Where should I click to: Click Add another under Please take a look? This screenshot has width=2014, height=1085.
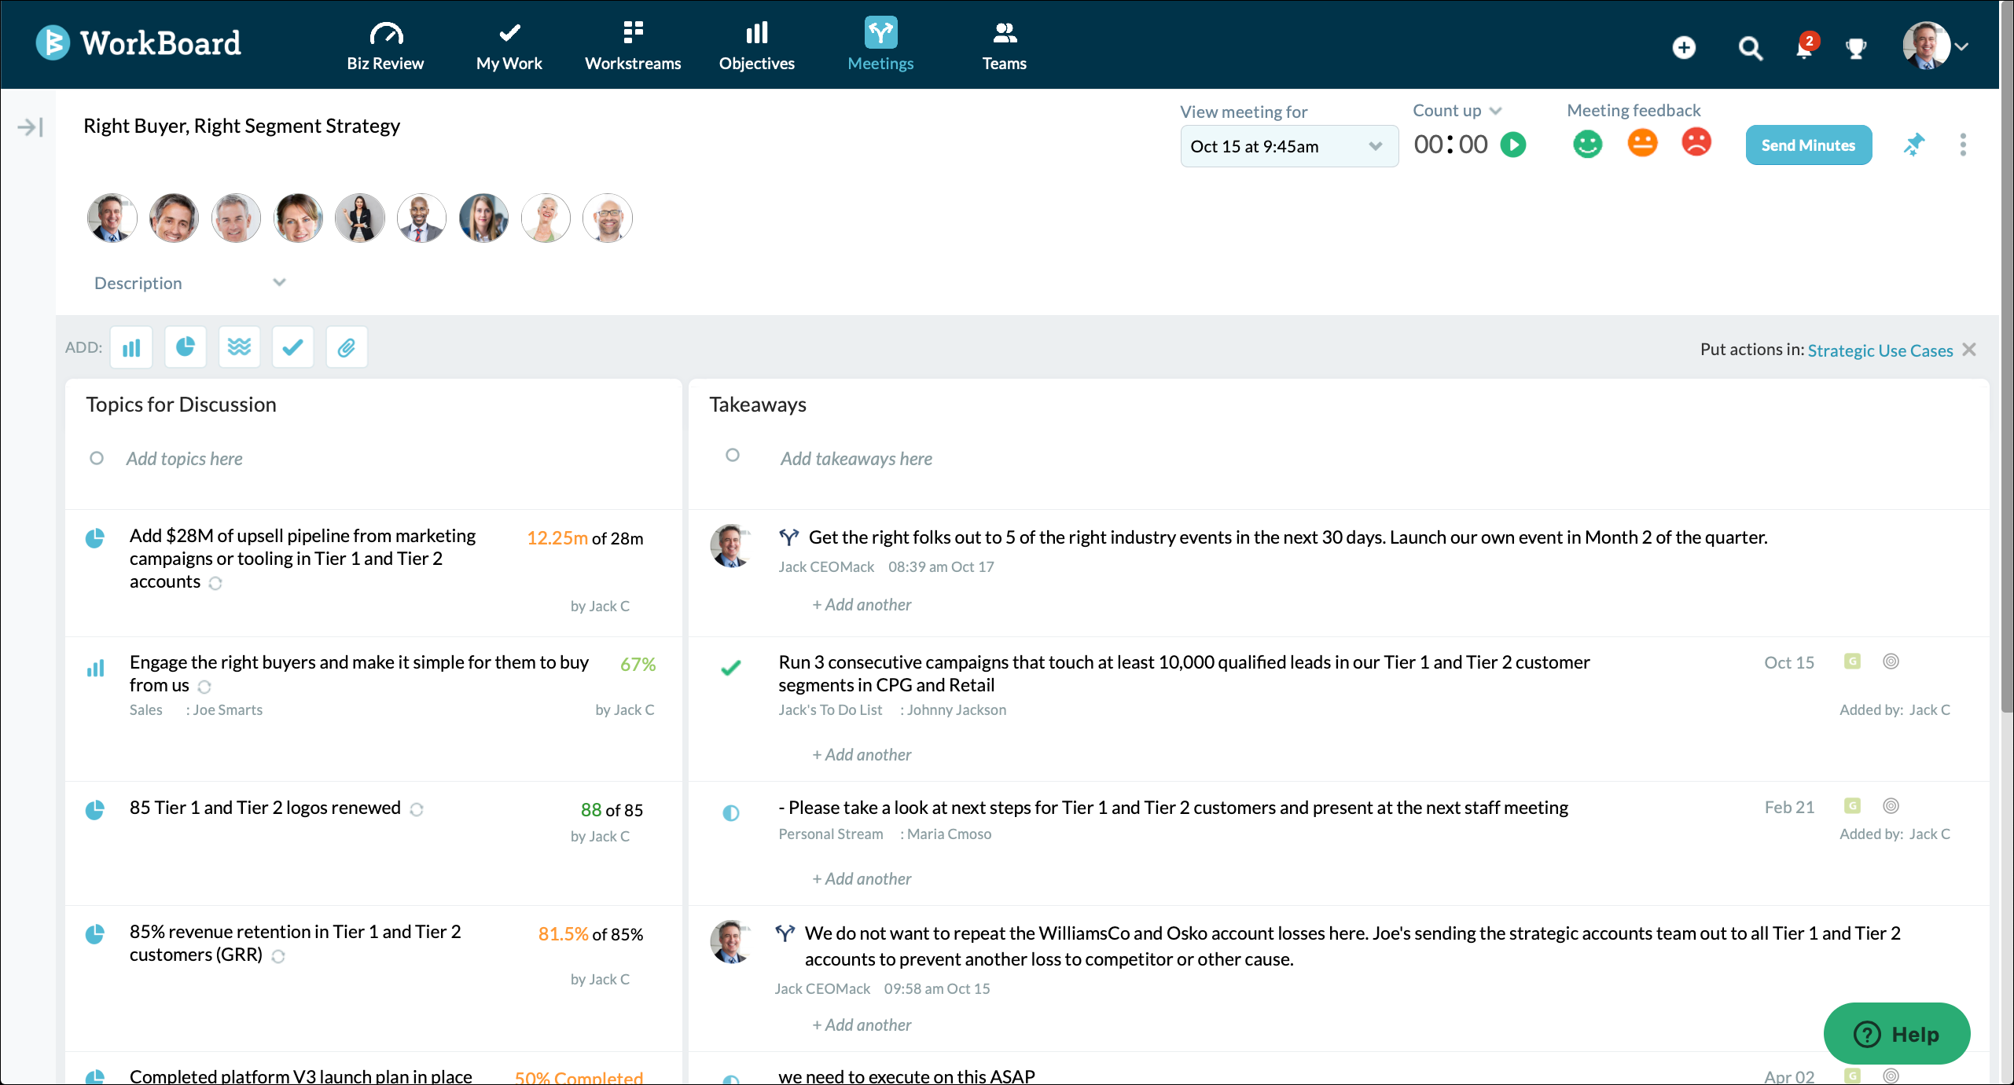coord(862,879)
